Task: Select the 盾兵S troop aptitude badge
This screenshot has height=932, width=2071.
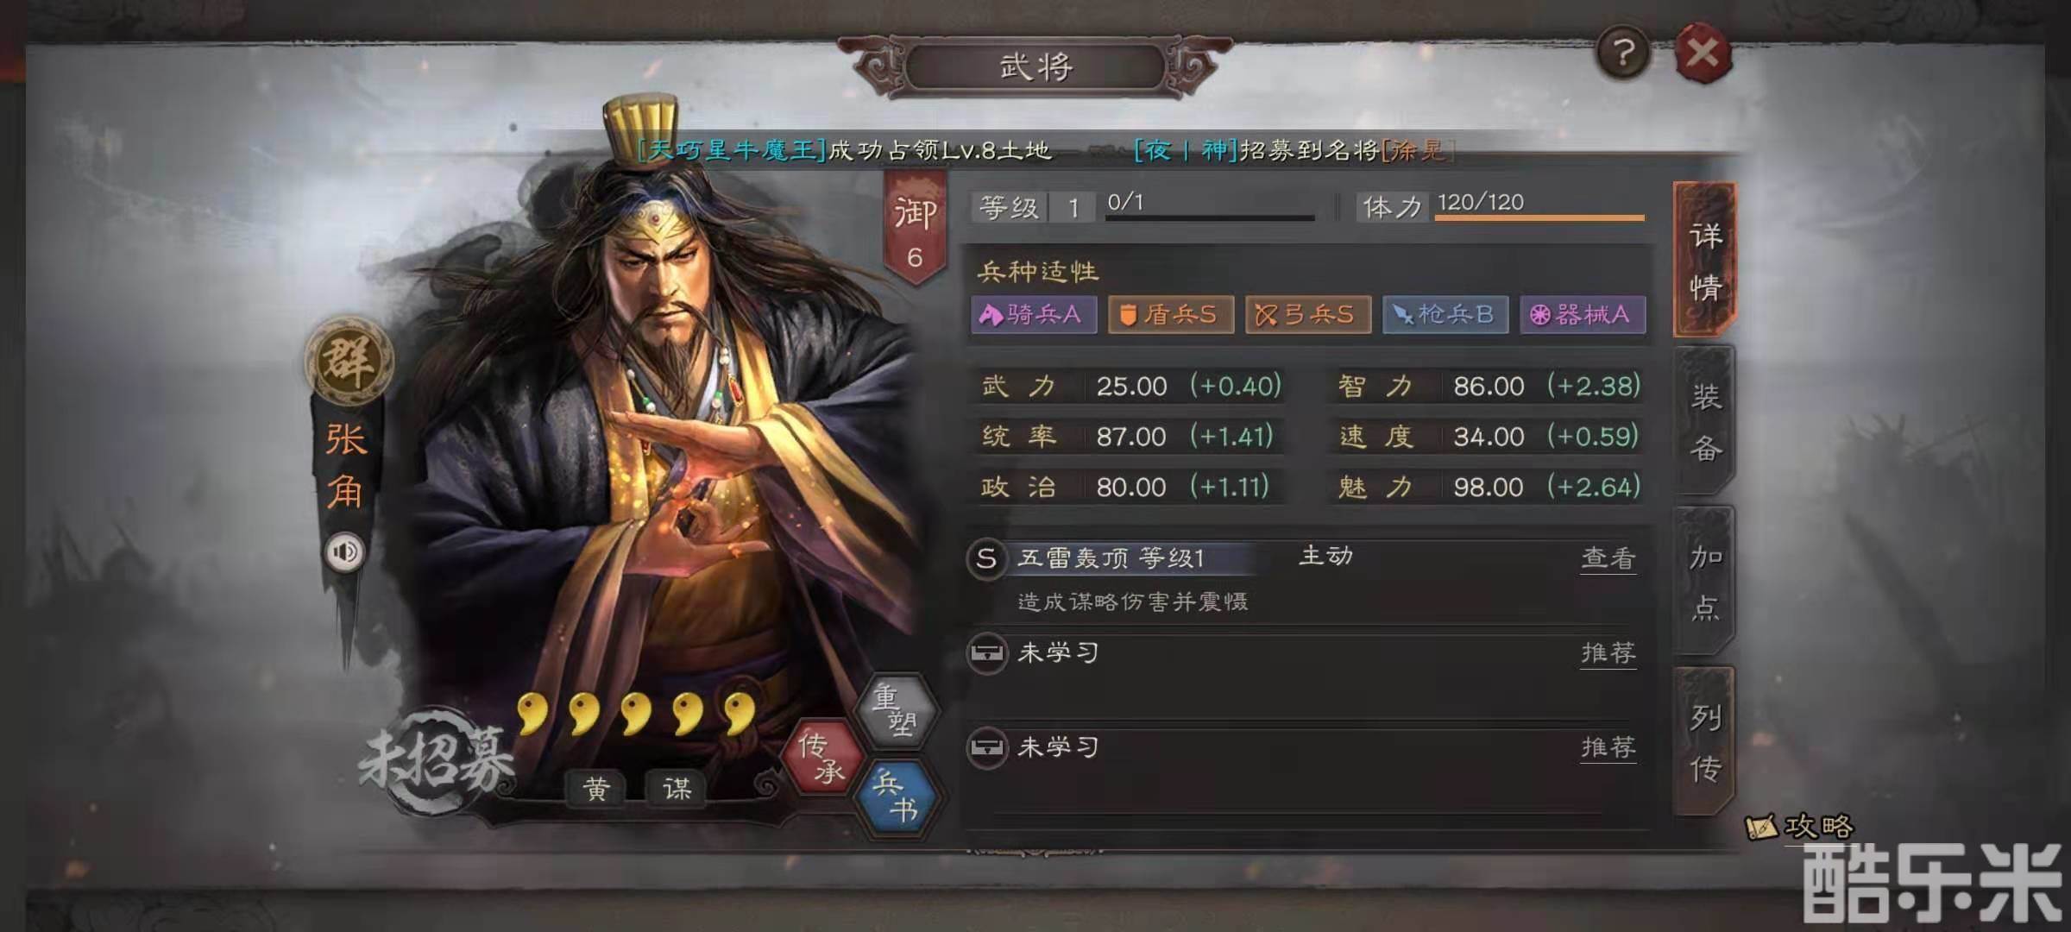Action: 1171,314
